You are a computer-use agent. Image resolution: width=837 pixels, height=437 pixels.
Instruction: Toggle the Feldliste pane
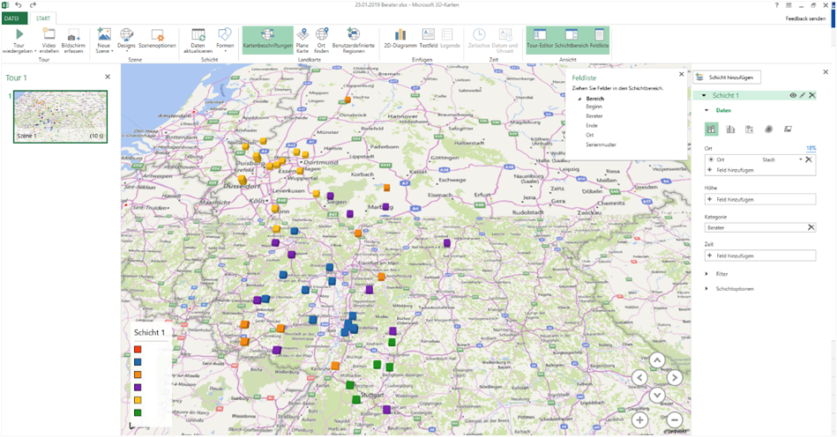tap(600, 41)
